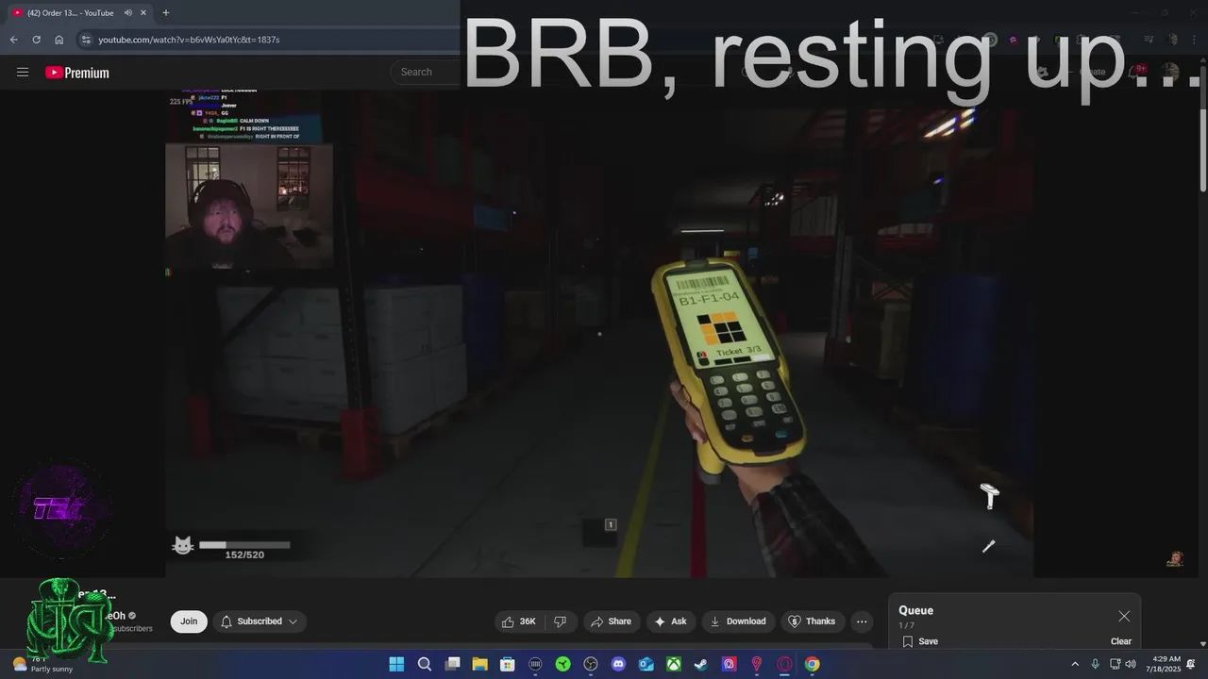
Task: Save the queue as playlist
Action: point(920,641)
